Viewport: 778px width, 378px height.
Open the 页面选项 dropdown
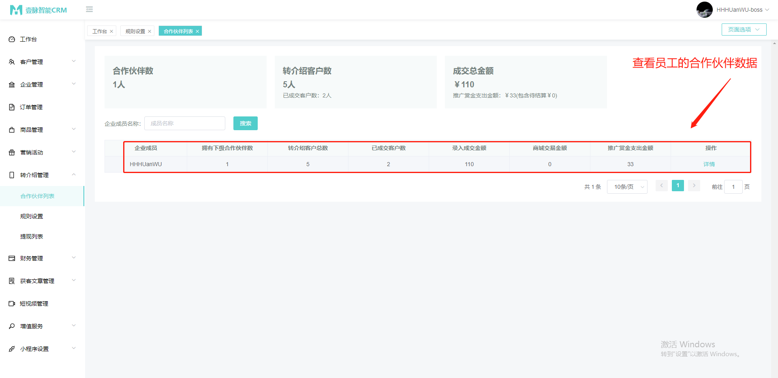coord(744,30)
